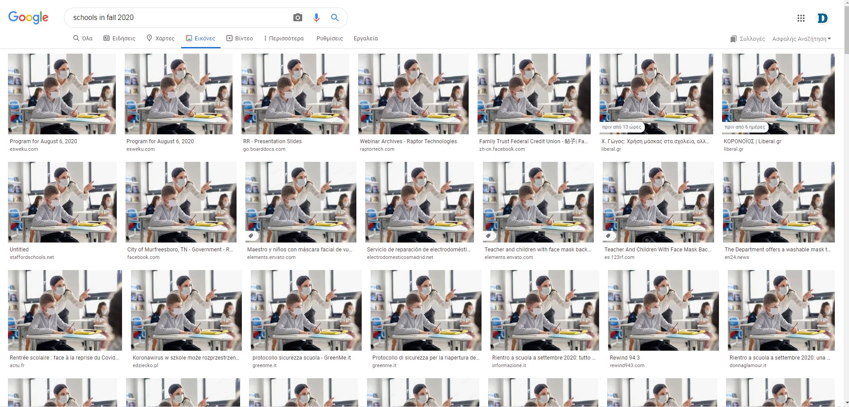Click tag icon on elements.envato.com Teacher and children image
Viewport: 849px width, 407px height.
[x=488, y=236]
